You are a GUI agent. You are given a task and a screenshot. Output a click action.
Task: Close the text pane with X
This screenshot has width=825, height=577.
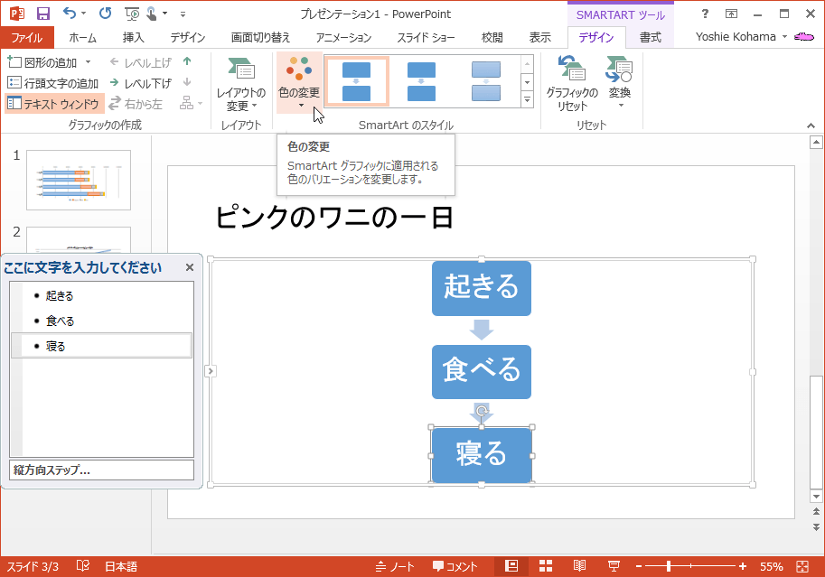190,267
